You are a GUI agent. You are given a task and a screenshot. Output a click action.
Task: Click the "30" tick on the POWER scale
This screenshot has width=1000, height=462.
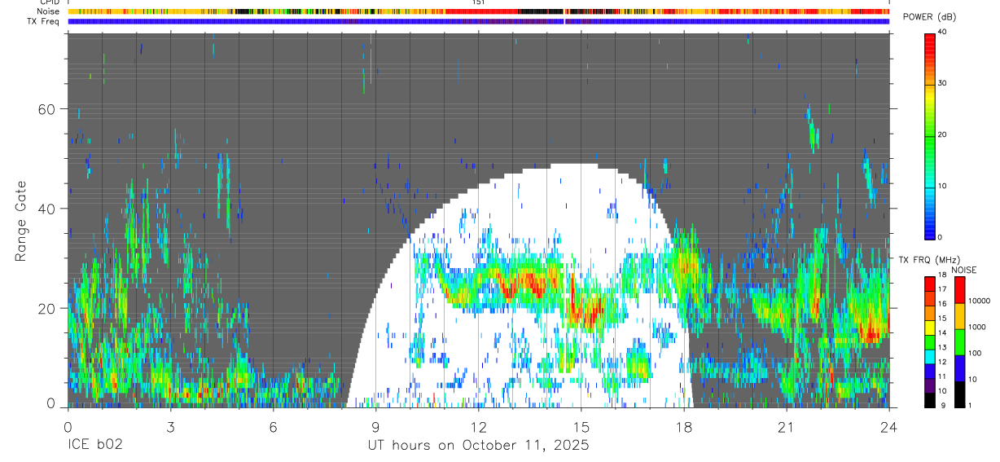[943, 84]
